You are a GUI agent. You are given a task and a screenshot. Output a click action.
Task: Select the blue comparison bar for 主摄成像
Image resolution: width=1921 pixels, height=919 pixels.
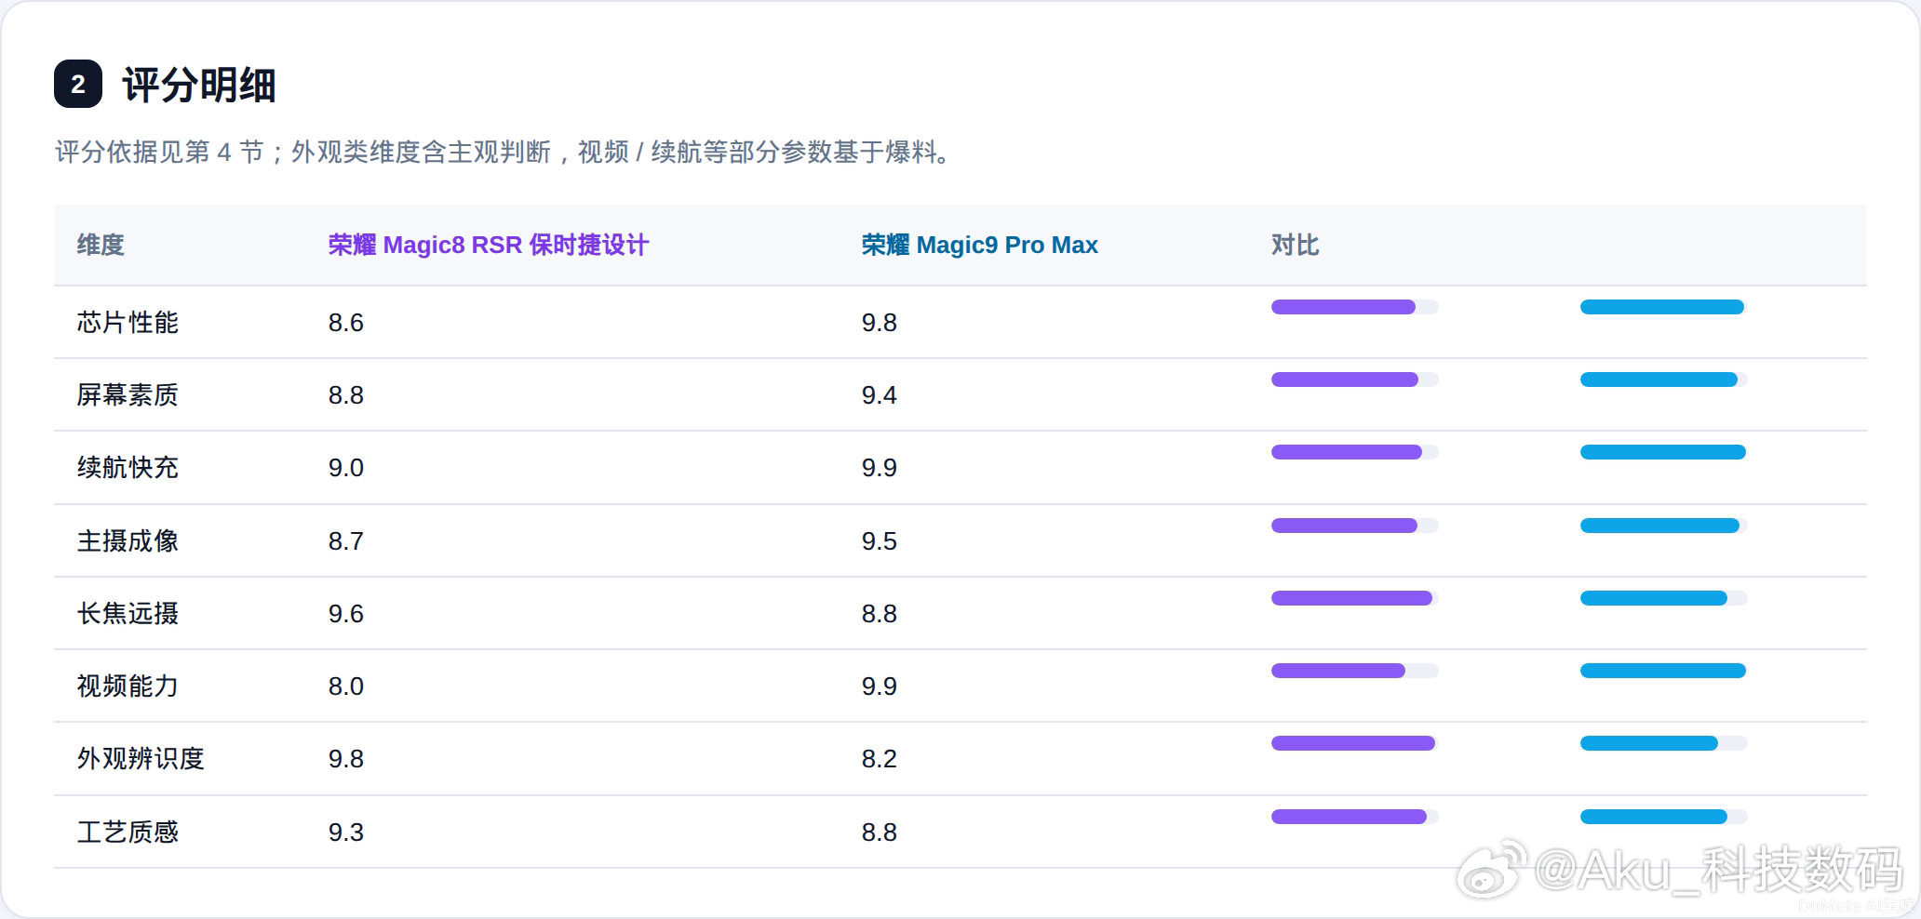pyautogui.click(x=1659, y=526)
